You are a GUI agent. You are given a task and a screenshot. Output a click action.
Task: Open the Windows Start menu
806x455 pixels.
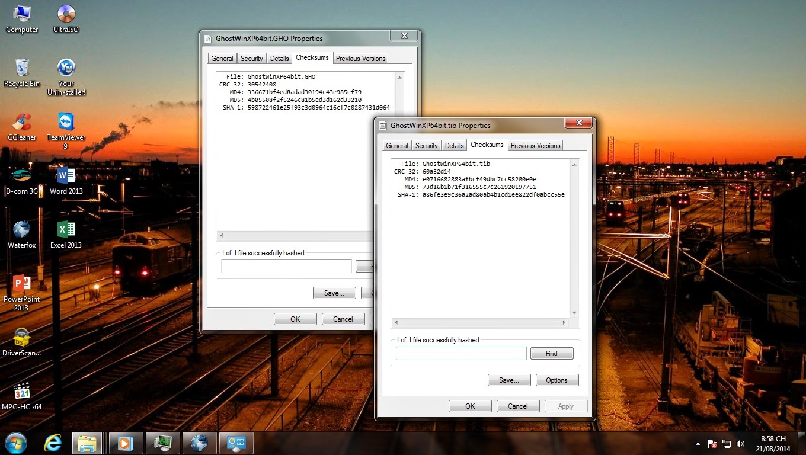point(15,443)
